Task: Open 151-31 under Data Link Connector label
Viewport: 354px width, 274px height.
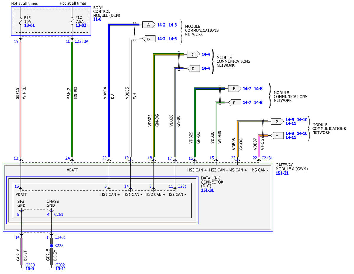Action: [x=207, y=190]
